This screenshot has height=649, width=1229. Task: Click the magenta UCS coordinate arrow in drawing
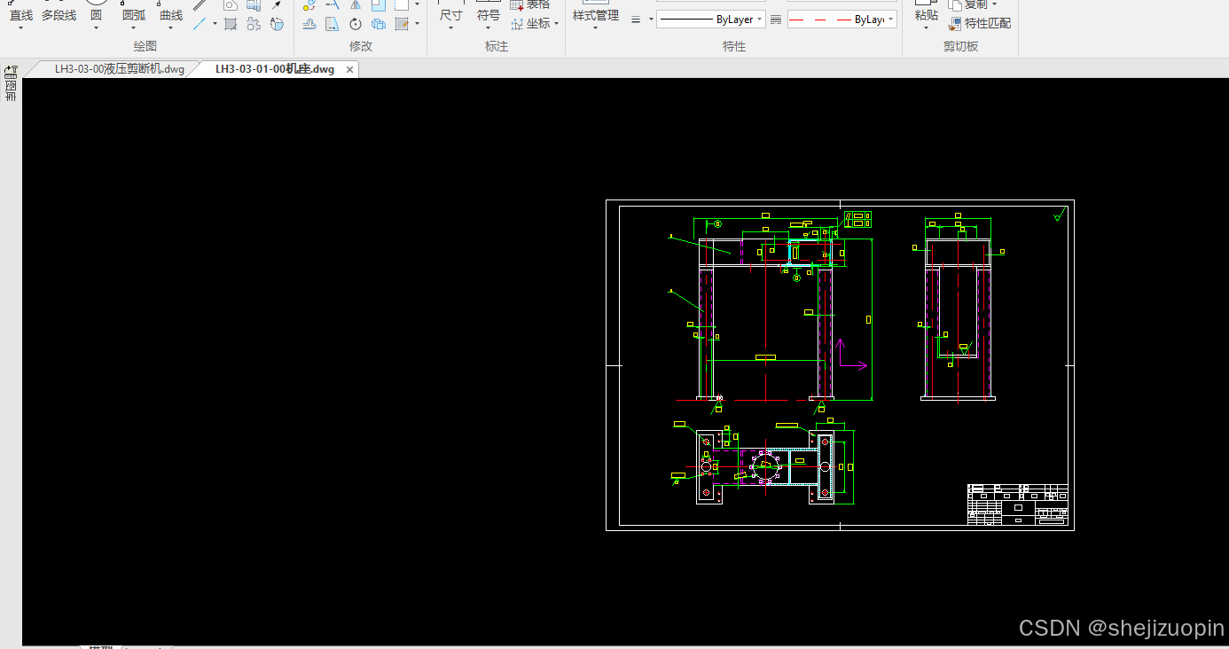851,354
